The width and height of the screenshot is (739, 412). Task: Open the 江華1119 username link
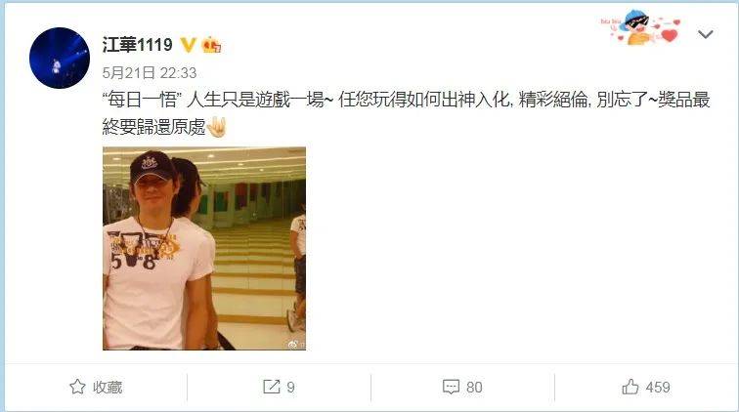point(138,45)
